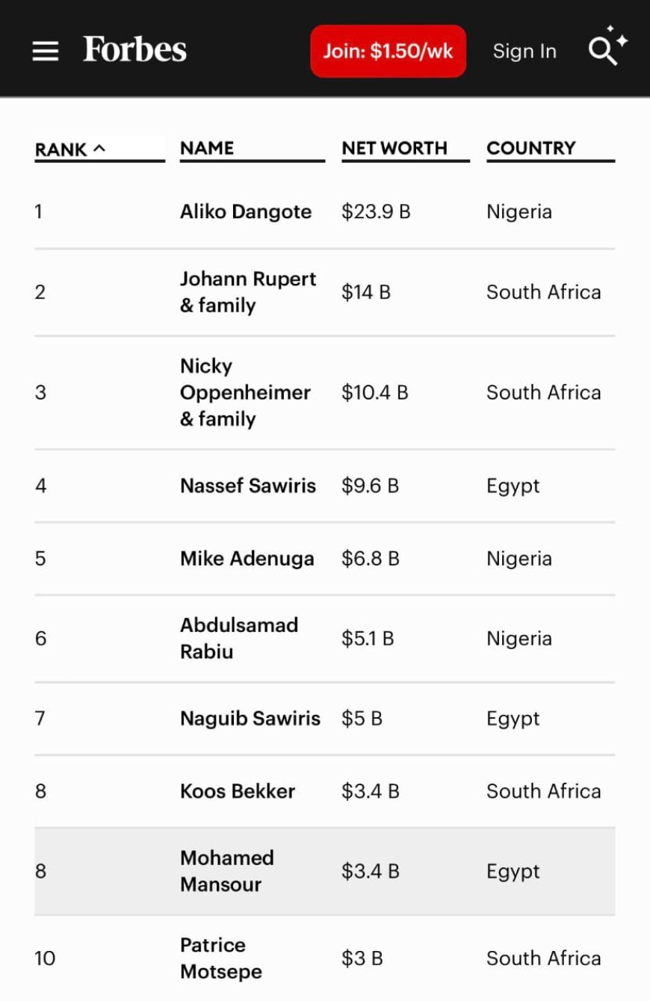
Task: Click the RANK column header
Action: (61, 149)
